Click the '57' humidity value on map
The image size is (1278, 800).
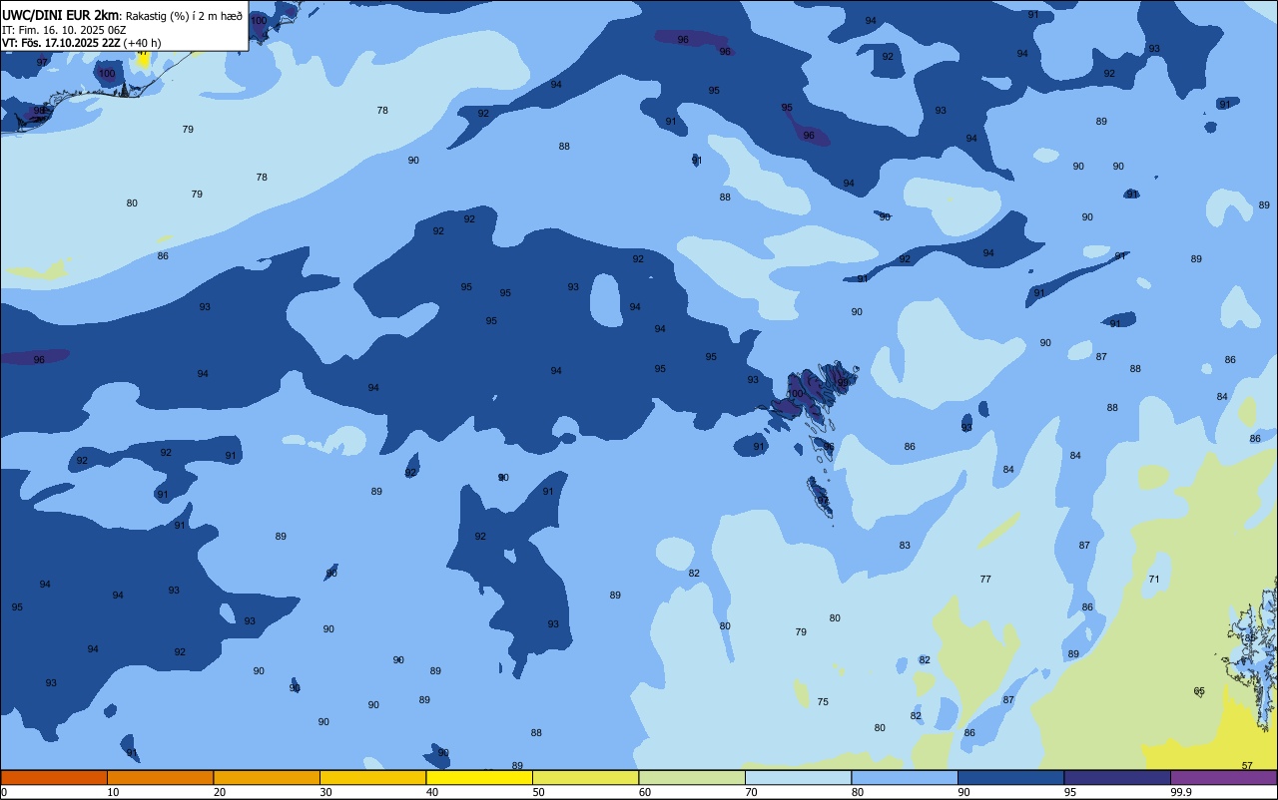tap(1247, 766)
